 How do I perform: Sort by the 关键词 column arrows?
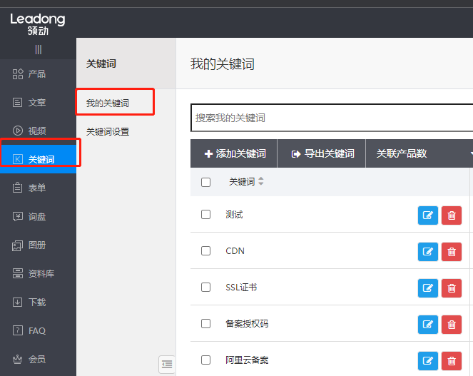pyautogui.click(x=261, y=182)
